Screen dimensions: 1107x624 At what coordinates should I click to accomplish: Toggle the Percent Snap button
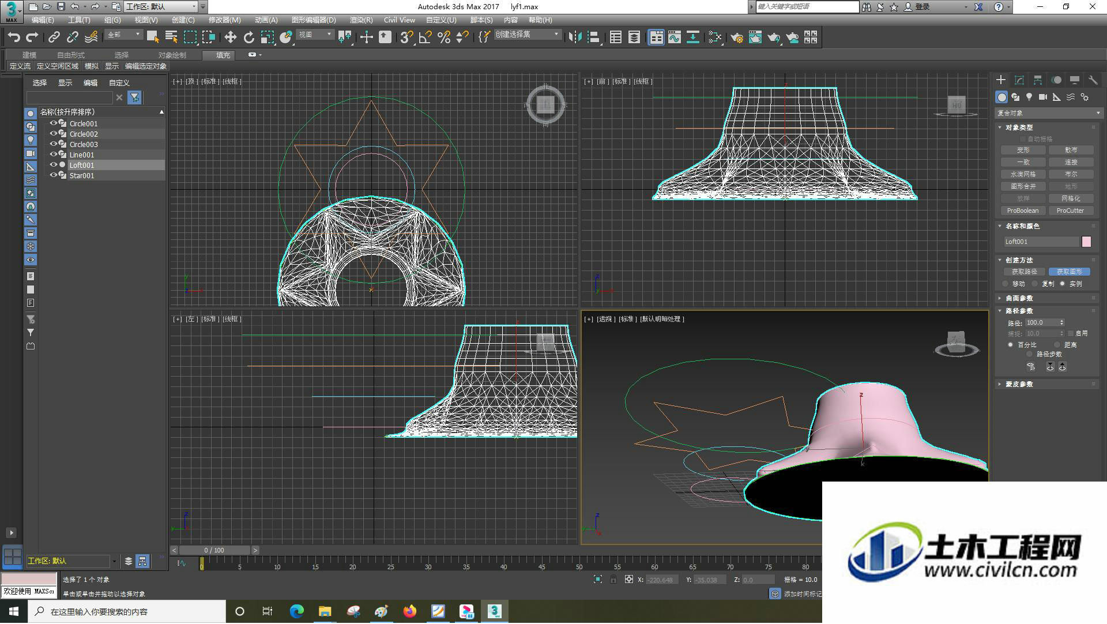point(443,37)
